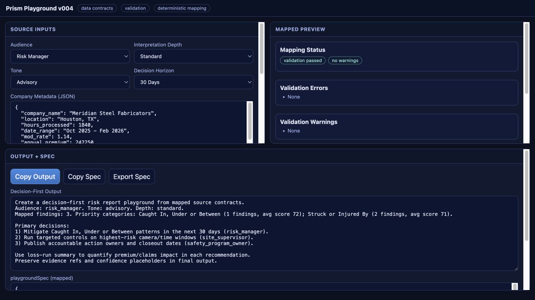
Task: Click the Decision-First Output label
Action: tap(36, 191)
